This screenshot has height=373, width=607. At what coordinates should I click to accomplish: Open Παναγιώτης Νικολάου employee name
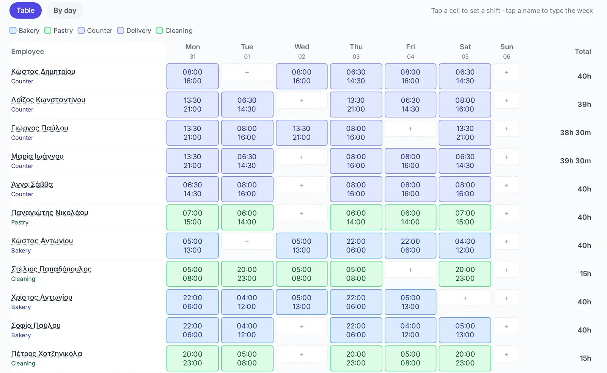(x=50, y=213)
